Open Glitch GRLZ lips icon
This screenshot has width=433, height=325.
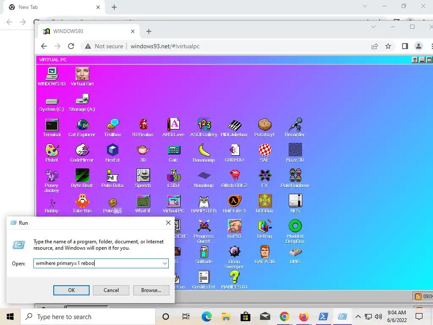(x=234, y=179)
